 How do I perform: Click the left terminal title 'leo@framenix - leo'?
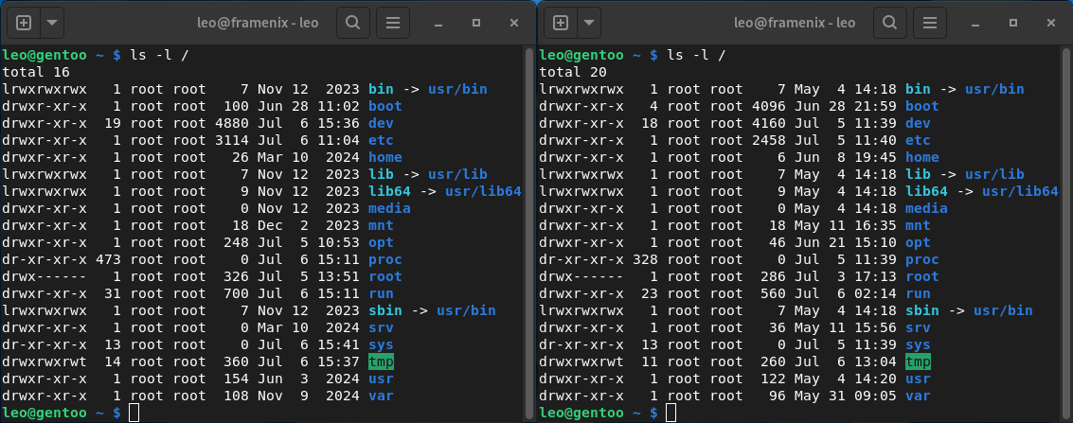pyautogui.click(x=258, y=23)
